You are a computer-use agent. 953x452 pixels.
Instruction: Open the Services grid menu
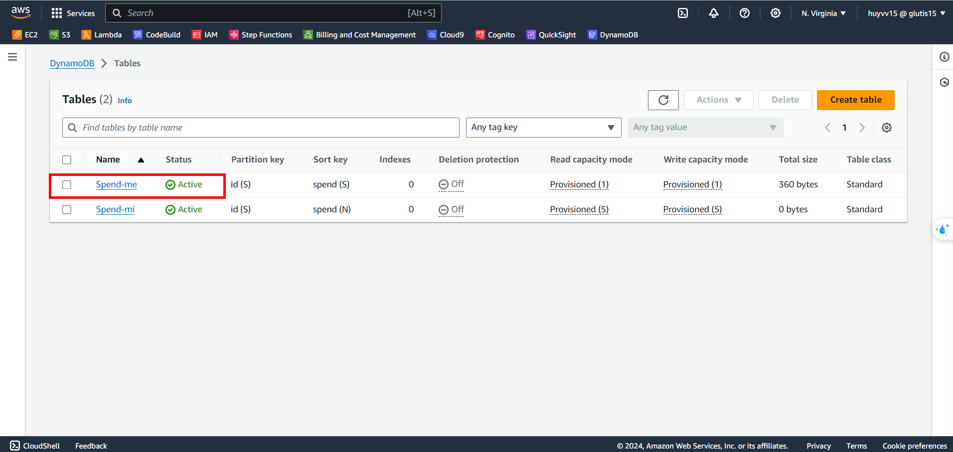pyautogui.click(x=73, y=13)
